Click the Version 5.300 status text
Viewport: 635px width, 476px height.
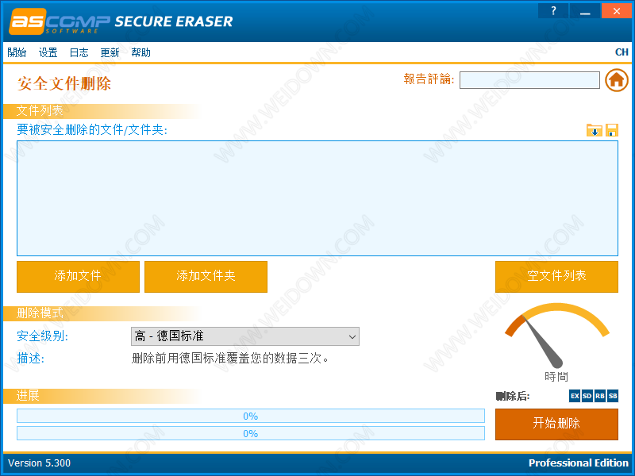click(39, 463)
